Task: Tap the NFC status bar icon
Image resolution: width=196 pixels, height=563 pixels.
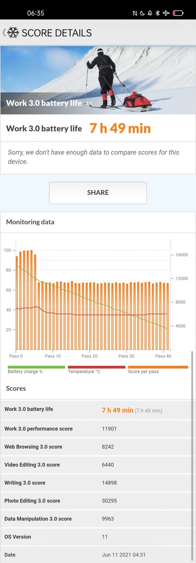Action: [x=135, y=13]
